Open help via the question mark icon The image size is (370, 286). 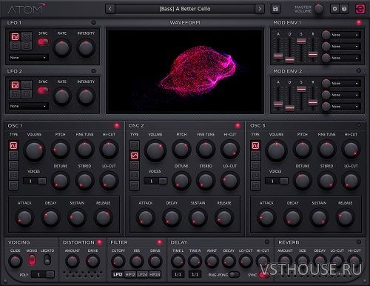click(344, 9)
